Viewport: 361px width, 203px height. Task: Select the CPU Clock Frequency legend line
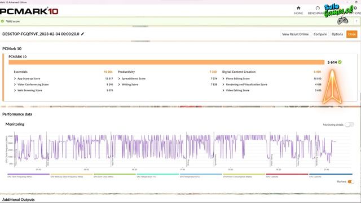pyautogui.click(x=28, y=174)
